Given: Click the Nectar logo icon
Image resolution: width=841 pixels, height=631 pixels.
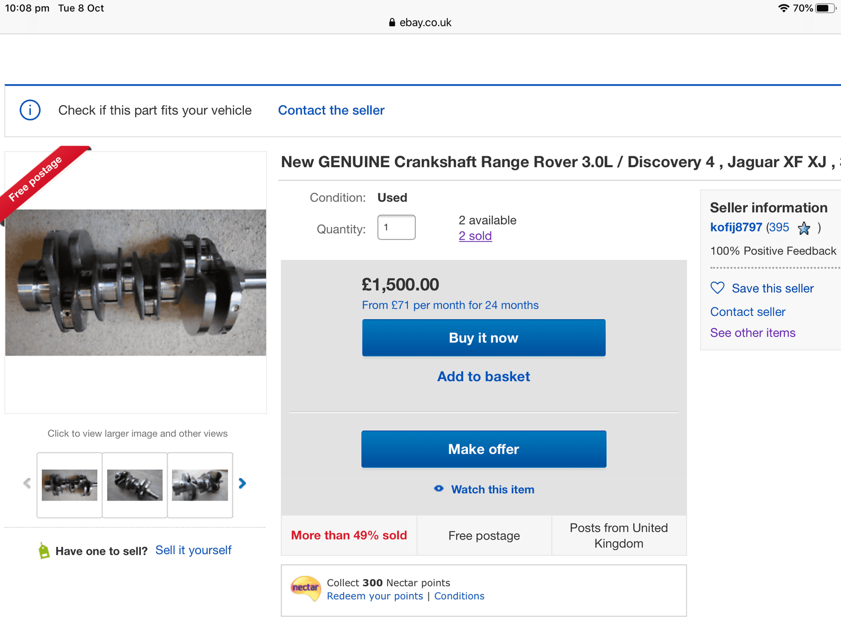Looking at the screenshot, I should 305,588.
